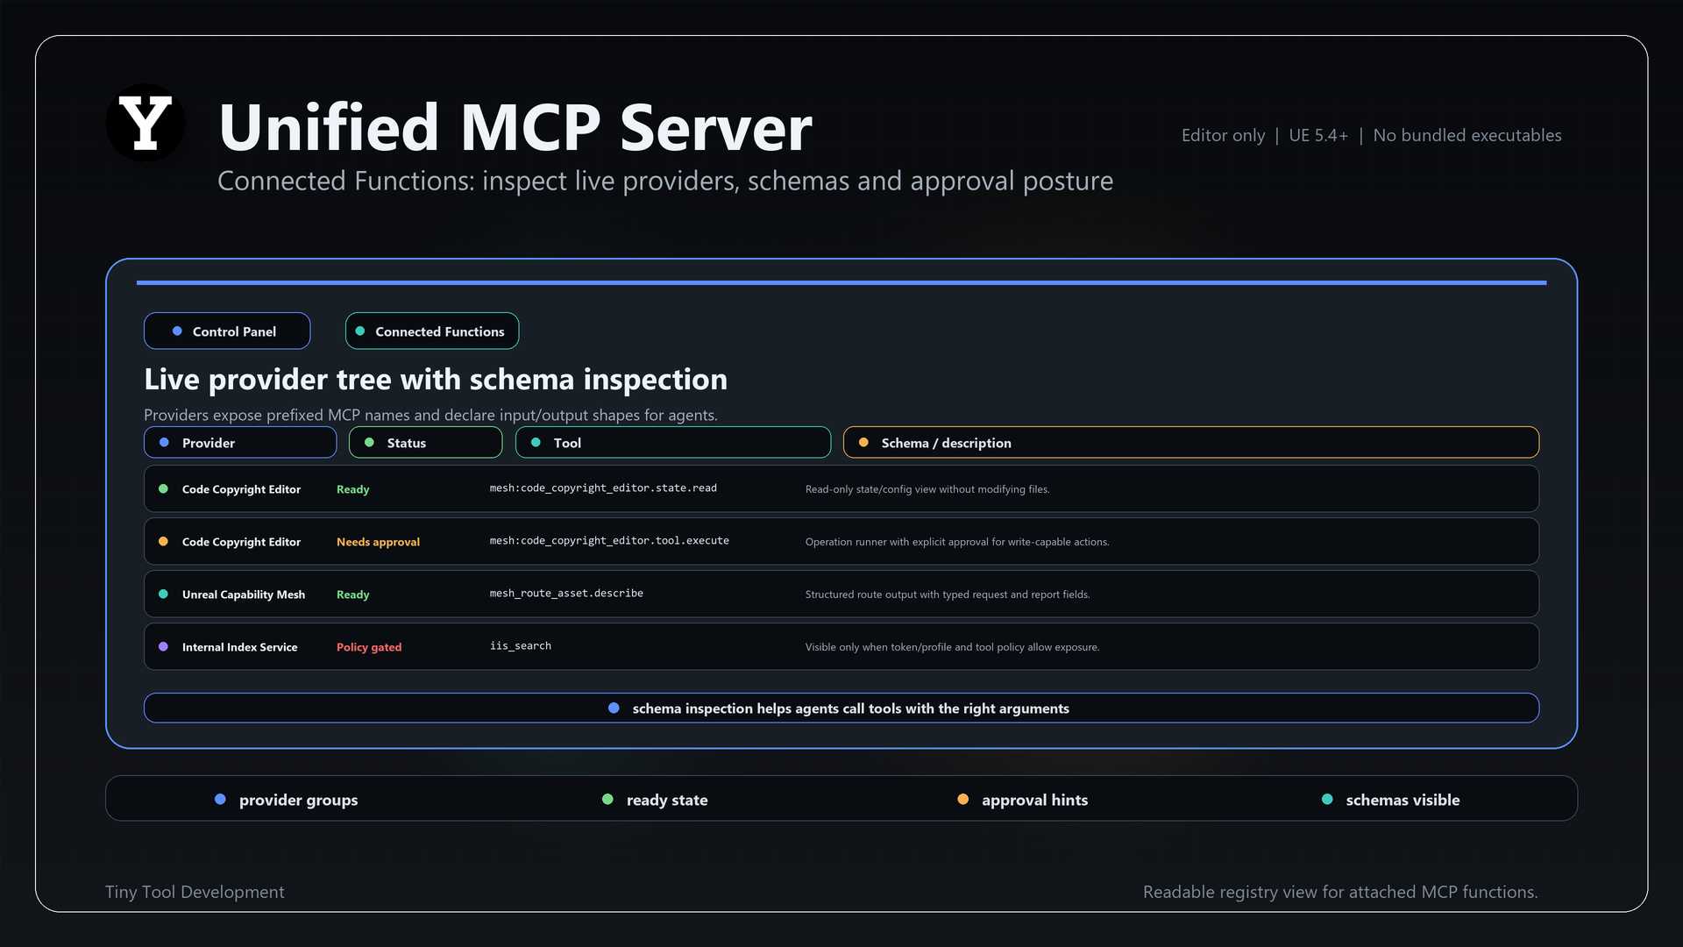Switch to the Control Panel tab
1683x947 pixels.
coord(227,331)
